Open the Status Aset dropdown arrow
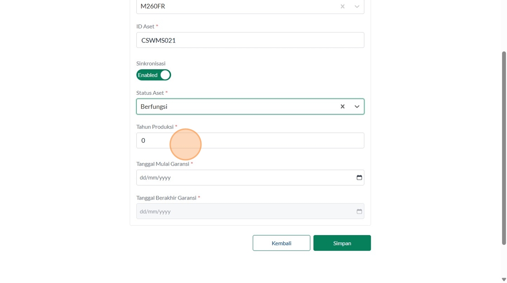 click(x=357, y=107)
